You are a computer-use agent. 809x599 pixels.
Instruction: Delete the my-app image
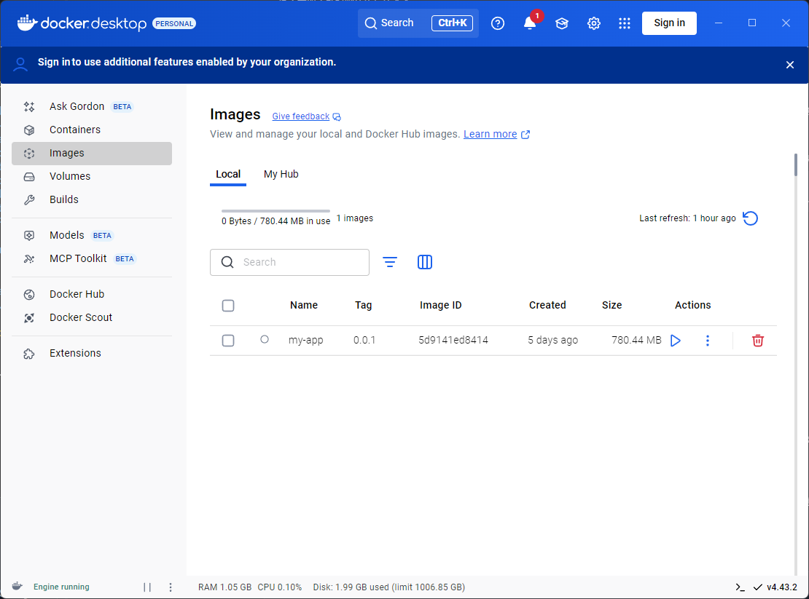(757, 341)
